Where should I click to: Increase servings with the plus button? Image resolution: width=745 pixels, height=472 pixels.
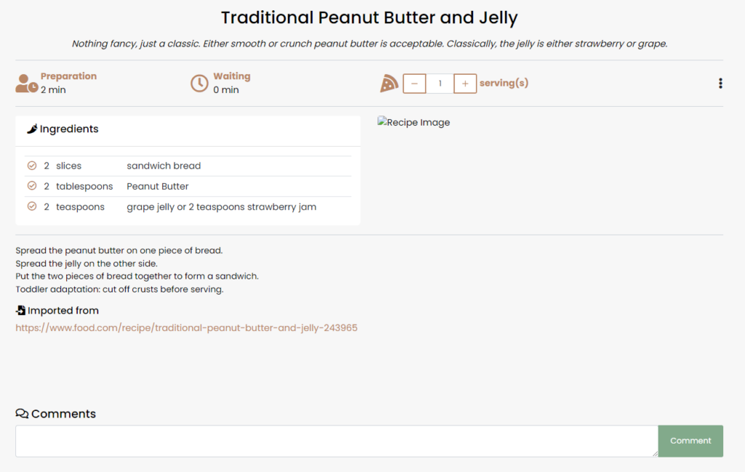click(465, 83)
